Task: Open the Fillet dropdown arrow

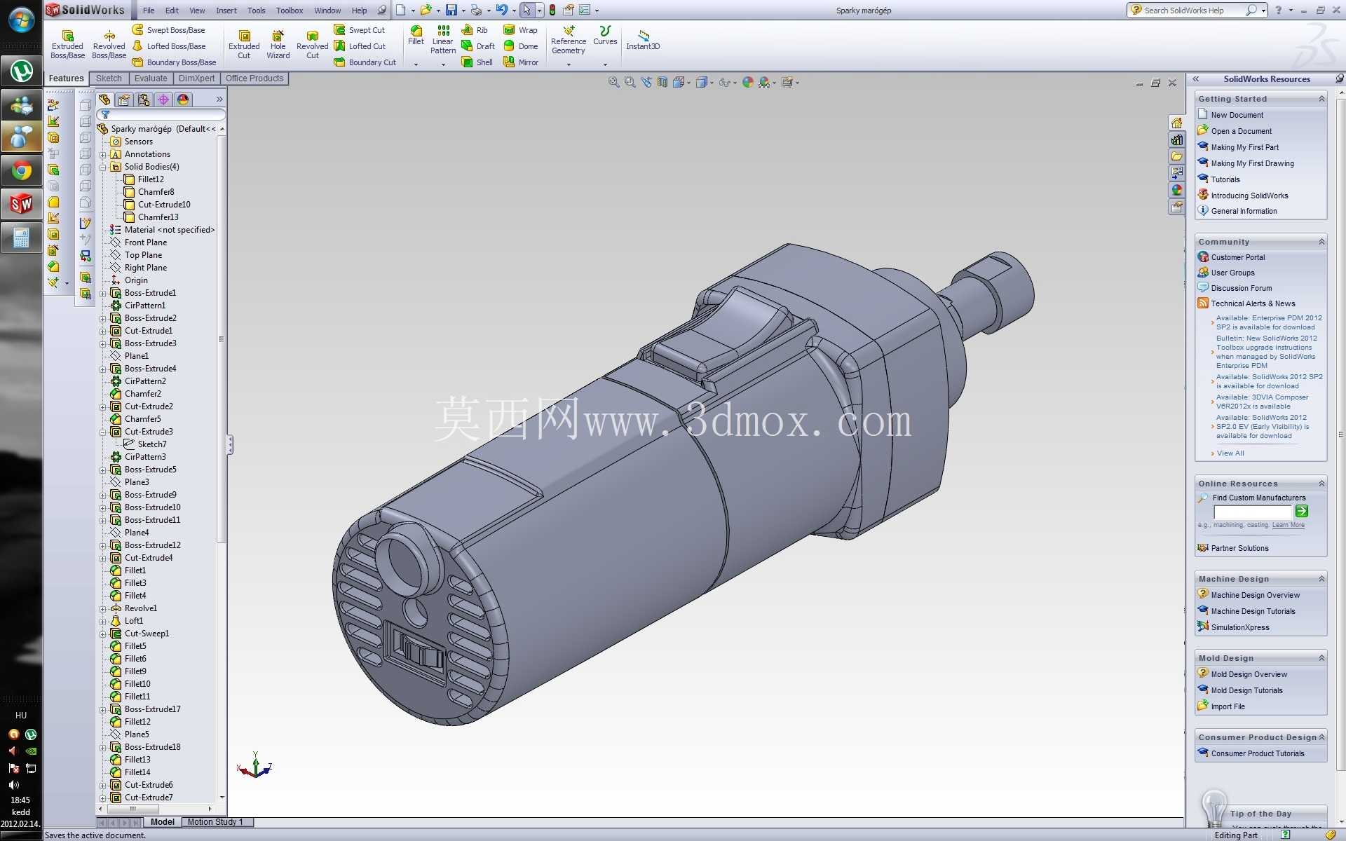Action: (416, 64)
